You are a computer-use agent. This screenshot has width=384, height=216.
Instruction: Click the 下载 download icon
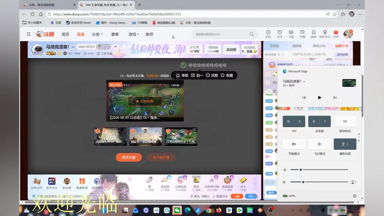291,34
